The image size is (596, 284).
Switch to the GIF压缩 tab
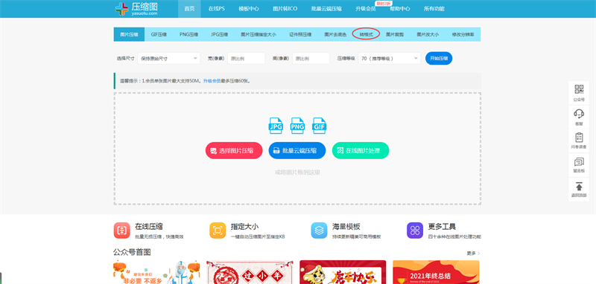point(159,34)
